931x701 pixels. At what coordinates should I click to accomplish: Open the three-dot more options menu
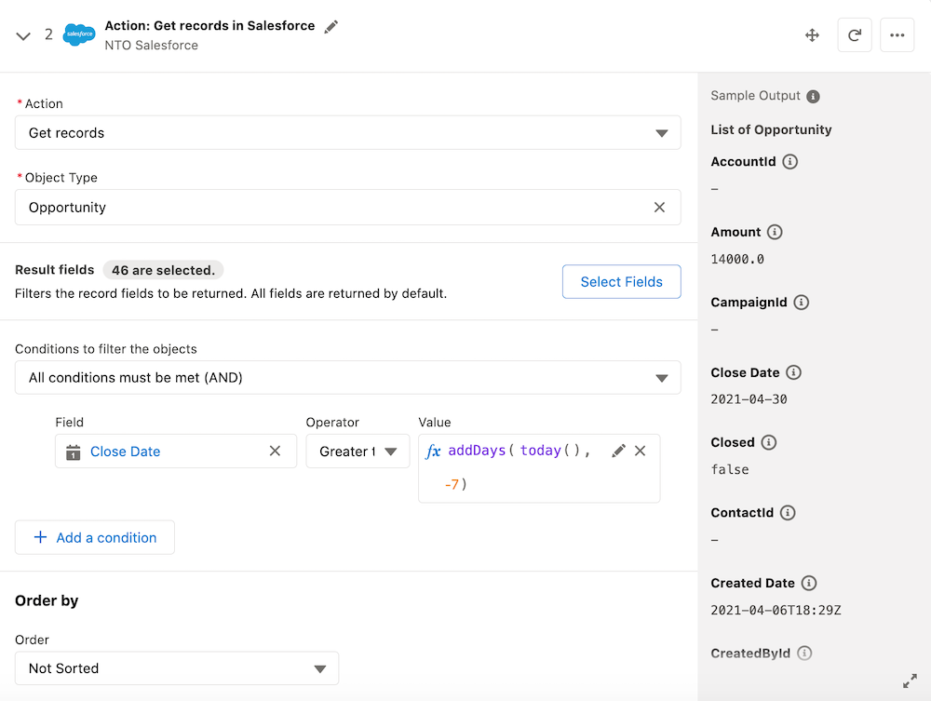pyautogui.click(x=897, y=35)
